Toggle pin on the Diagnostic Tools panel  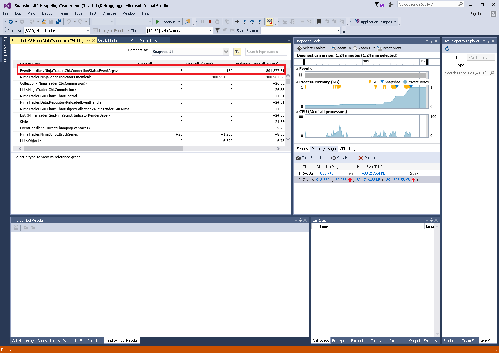pos(431,41)
